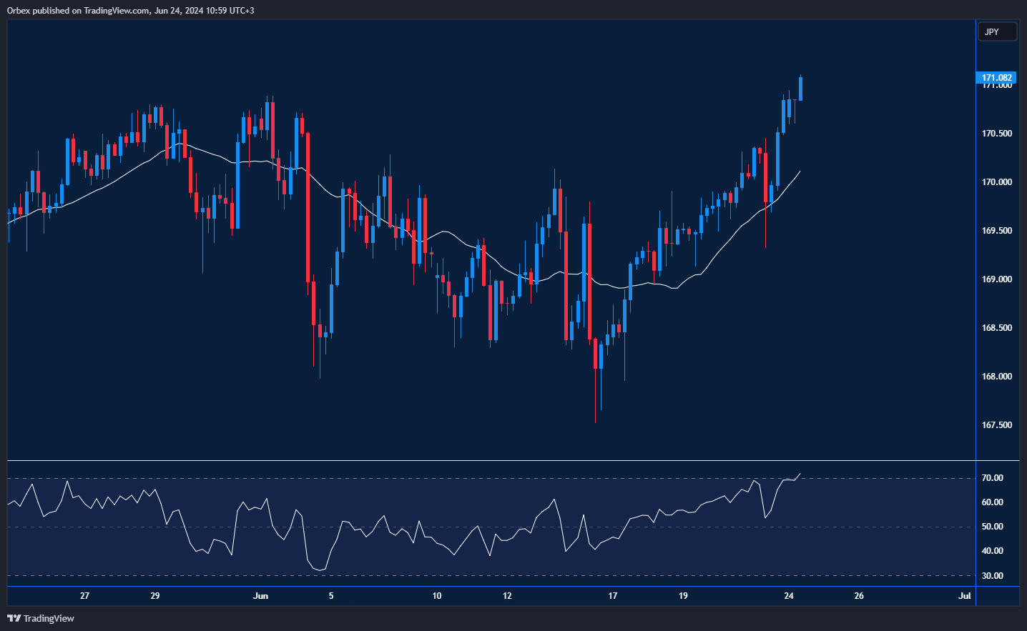Screen dimensions: 1027x631
Task: Click the latest blue candle near 171.000
Action: tap(800, 89)
